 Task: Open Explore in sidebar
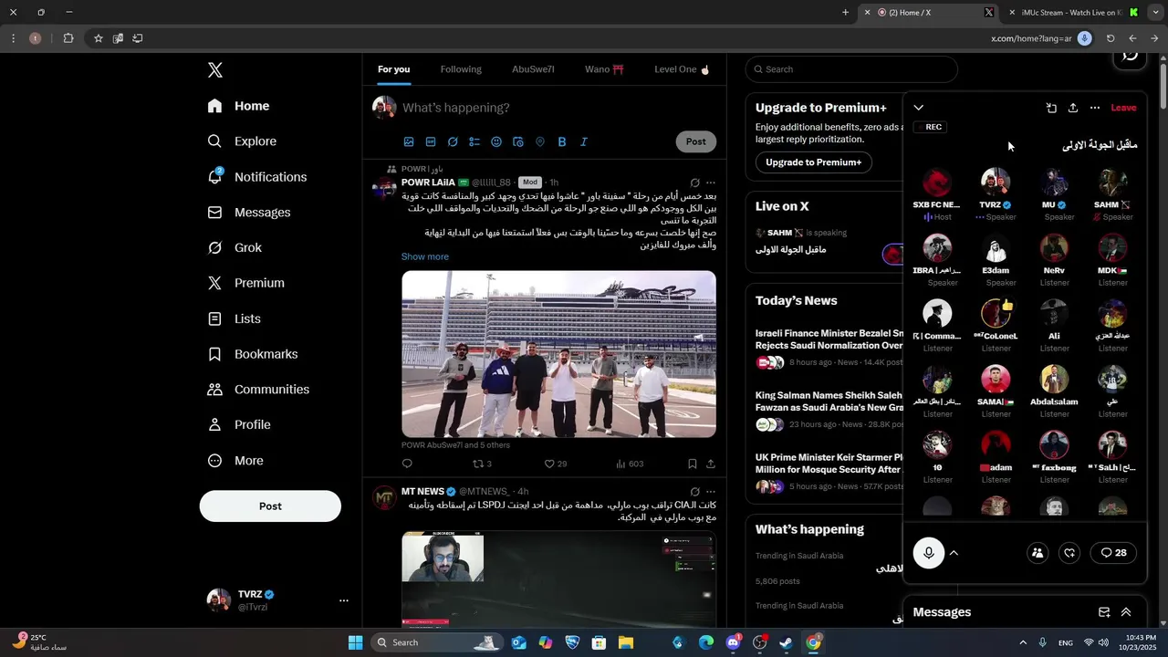pos(242,141)
